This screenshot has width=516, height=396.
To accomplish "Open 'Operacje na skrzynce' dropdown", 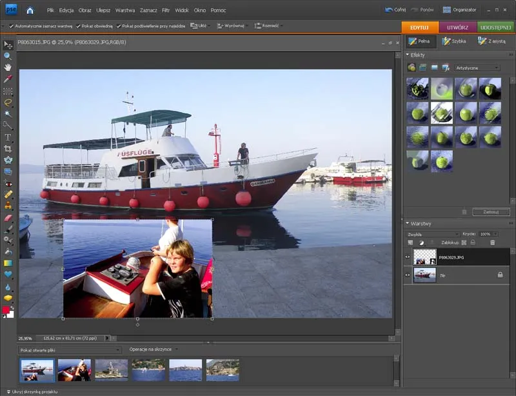I will (x=154, y=350).
